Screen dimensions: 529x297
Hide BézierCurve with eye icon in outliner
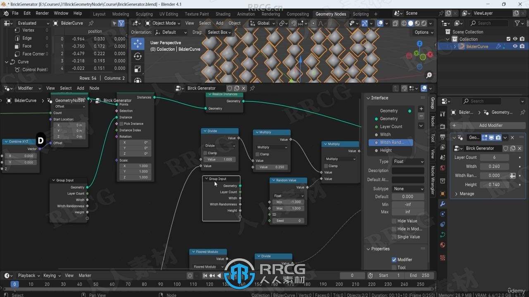515,47
